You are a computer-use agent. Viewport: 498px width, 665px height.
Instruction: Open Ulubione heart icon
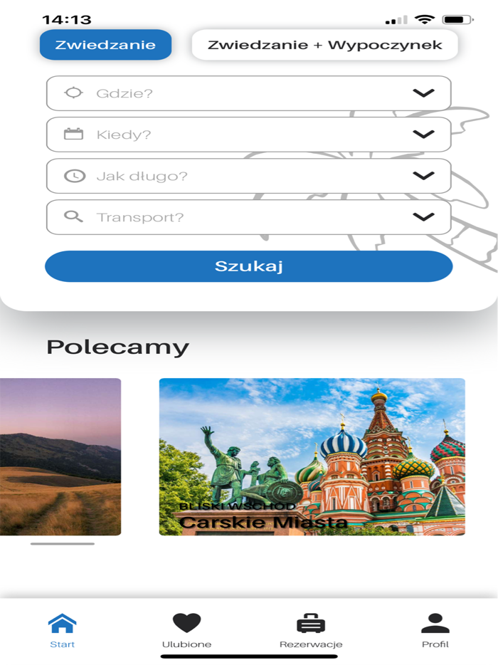click(186, 623)
